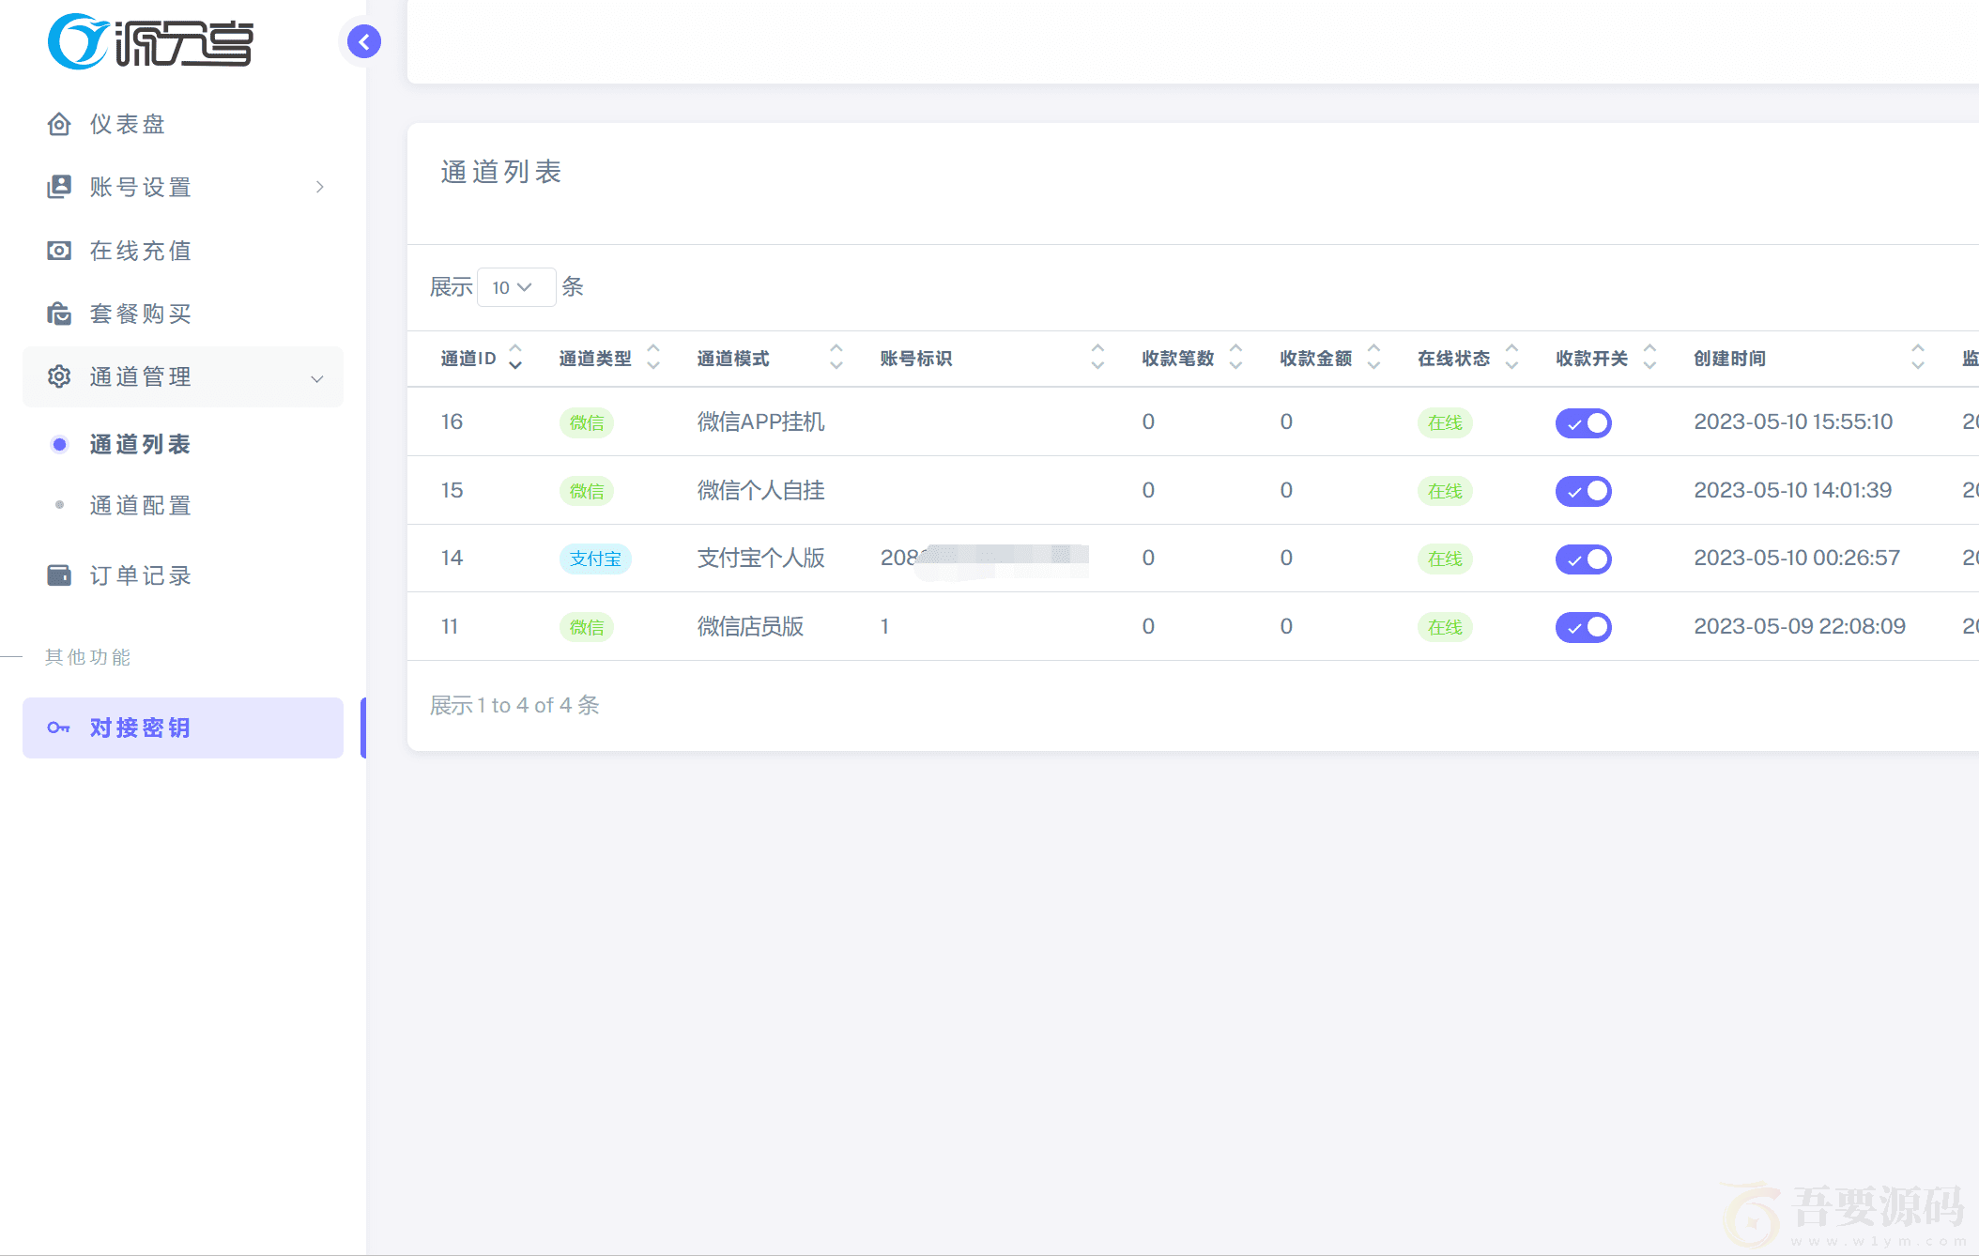Click timestamp 2023-05-09 22:08:09
The height and width of the screenshot is (1256, 1979).
pyautogui.click(x=1800, y=626)
